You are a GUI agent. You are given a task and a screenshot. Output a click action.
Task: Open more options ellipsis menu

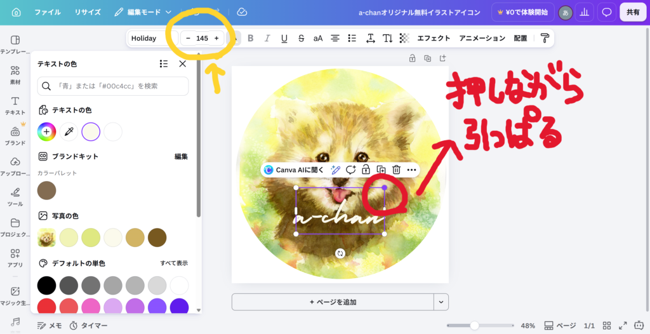pyautogui.click(x=411, y=170)
